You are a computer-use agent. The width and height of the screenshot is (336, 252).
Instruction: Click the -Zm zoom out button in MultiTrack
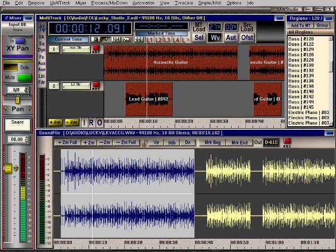point(72,122)
